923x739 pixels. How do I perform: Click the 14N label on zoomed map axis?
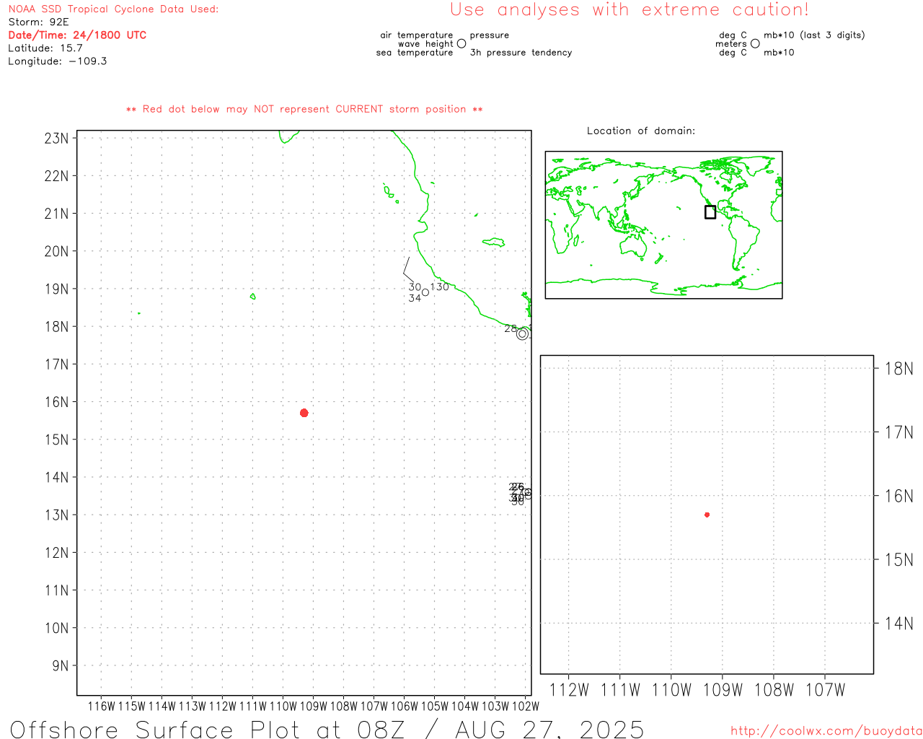click(898, 624)
